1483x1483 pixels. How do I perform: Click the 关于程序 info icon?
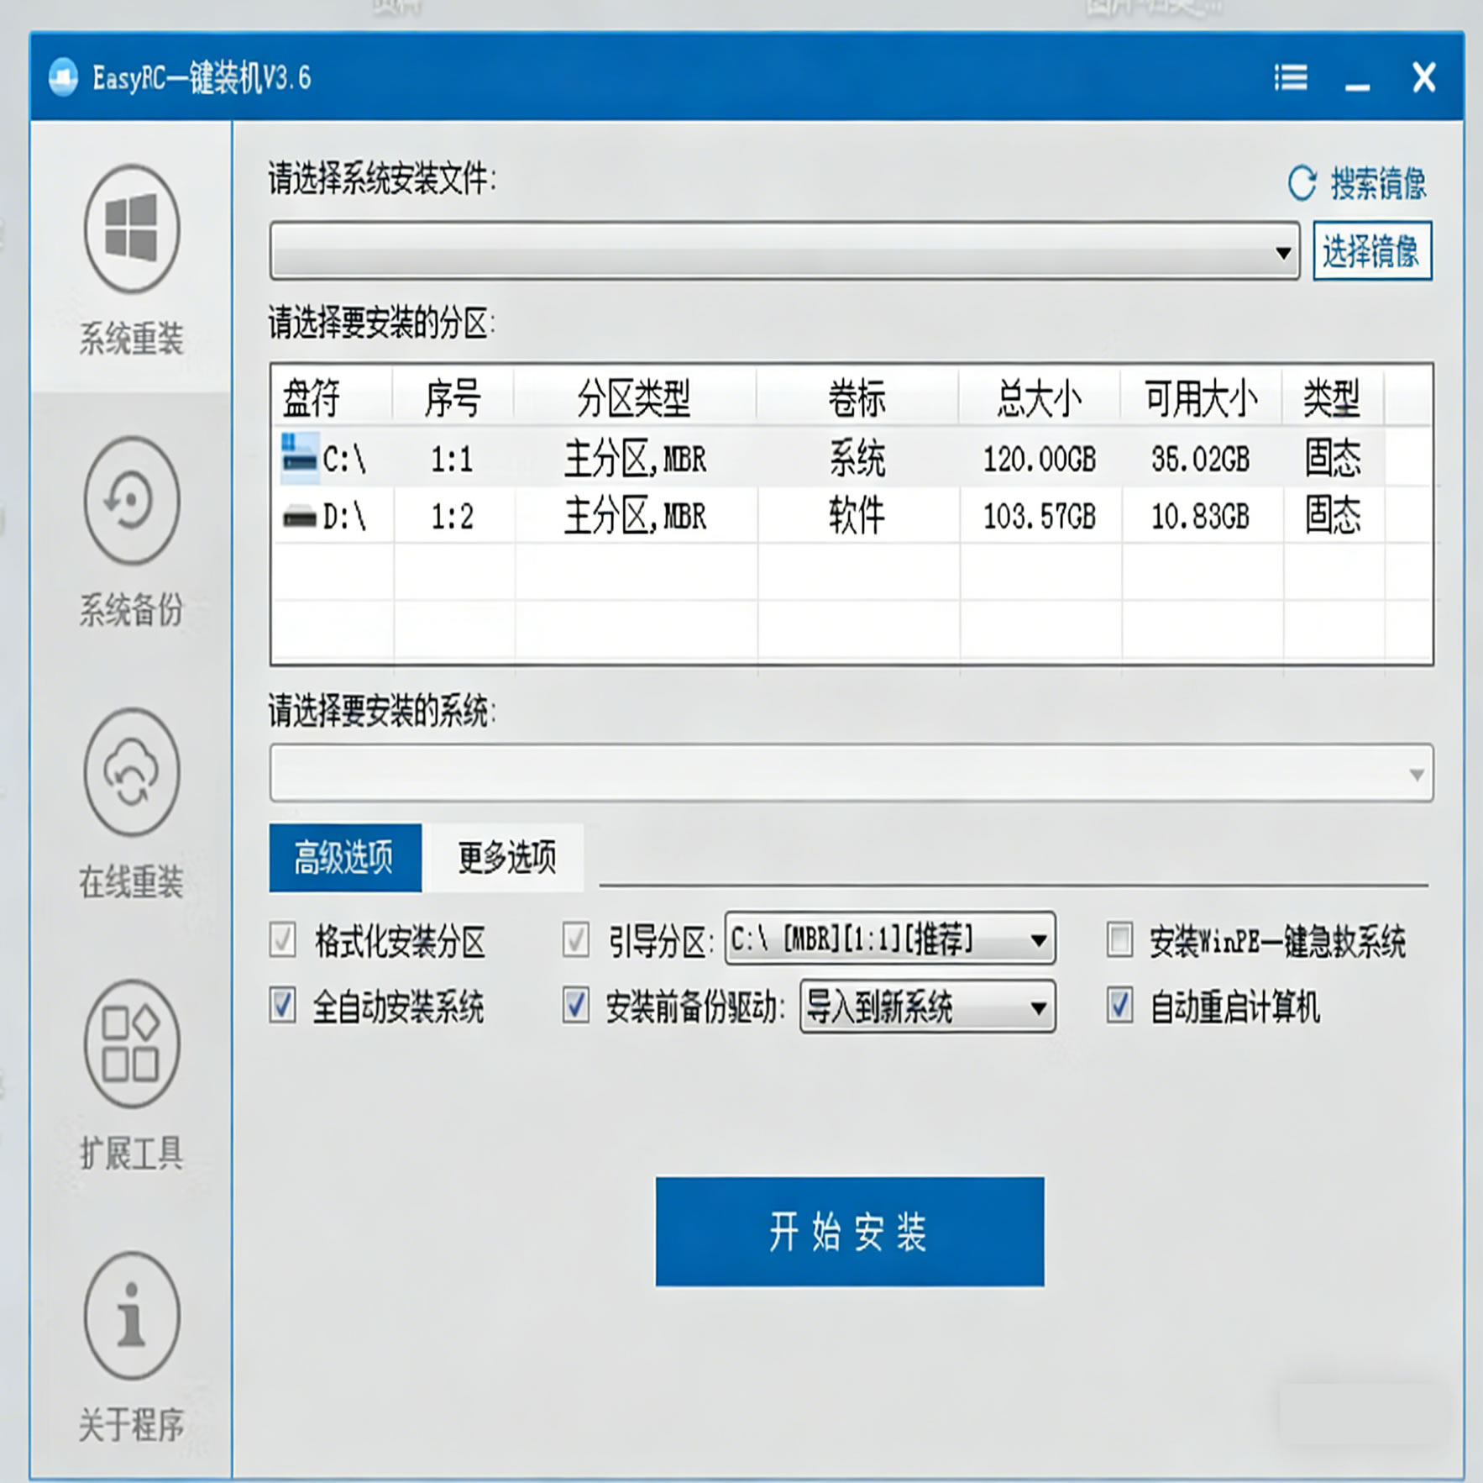pyautogui.click(x=132, y=1315)
